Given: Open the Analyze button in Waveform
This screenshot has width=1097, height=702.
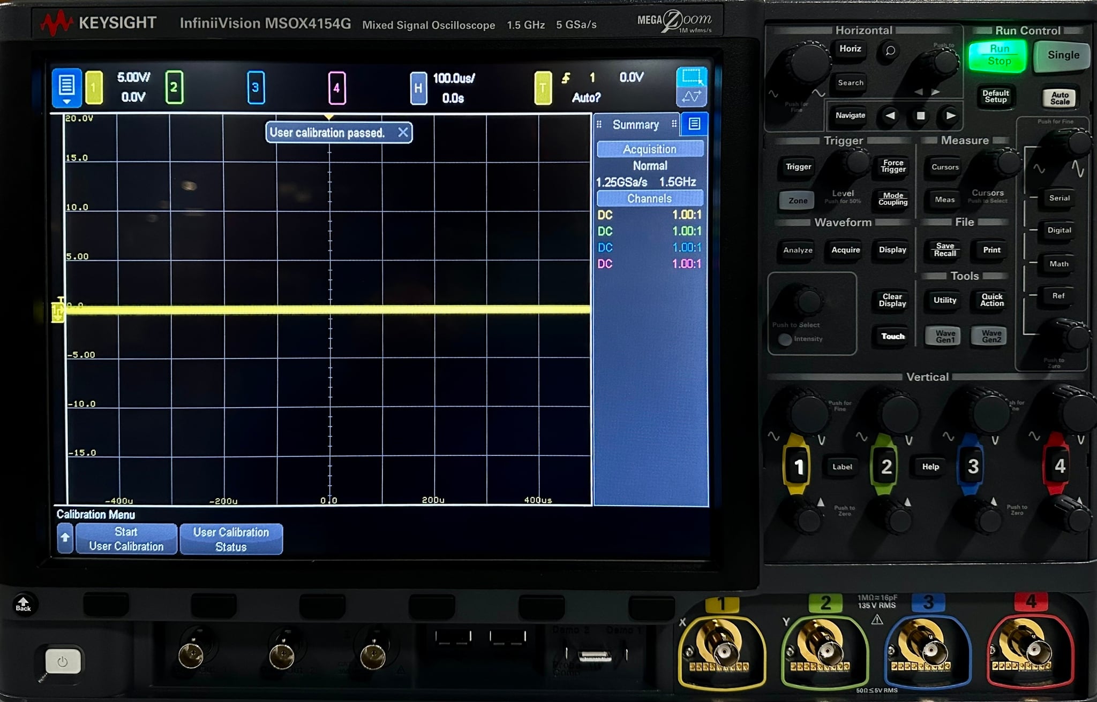Looking at the screenshot, I should tap(798, 250).
